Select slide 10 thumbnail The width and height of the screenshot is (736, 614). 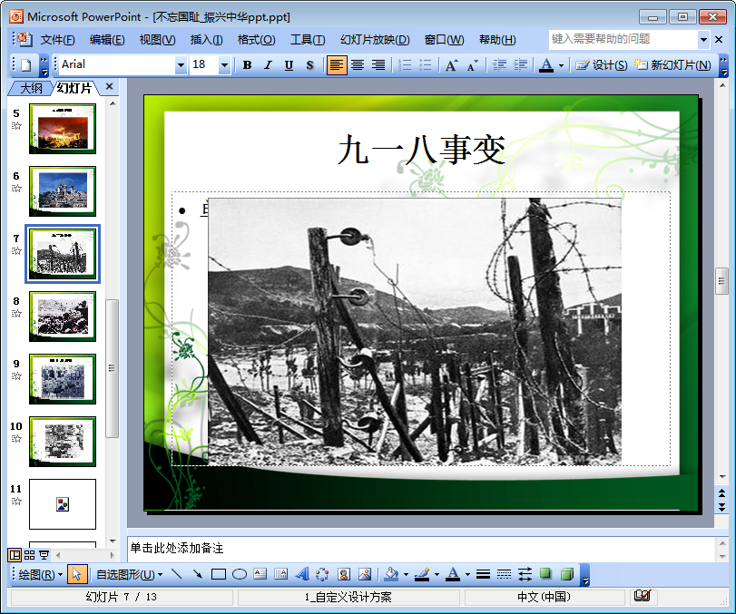tap(63, 442)
